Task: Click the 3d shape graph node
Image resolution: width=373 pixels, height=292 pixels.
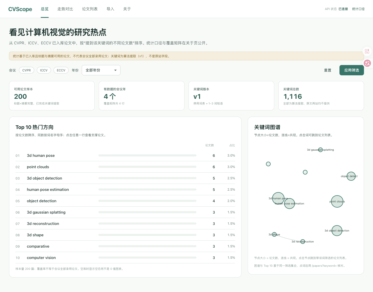Action: tap(274, 234)
